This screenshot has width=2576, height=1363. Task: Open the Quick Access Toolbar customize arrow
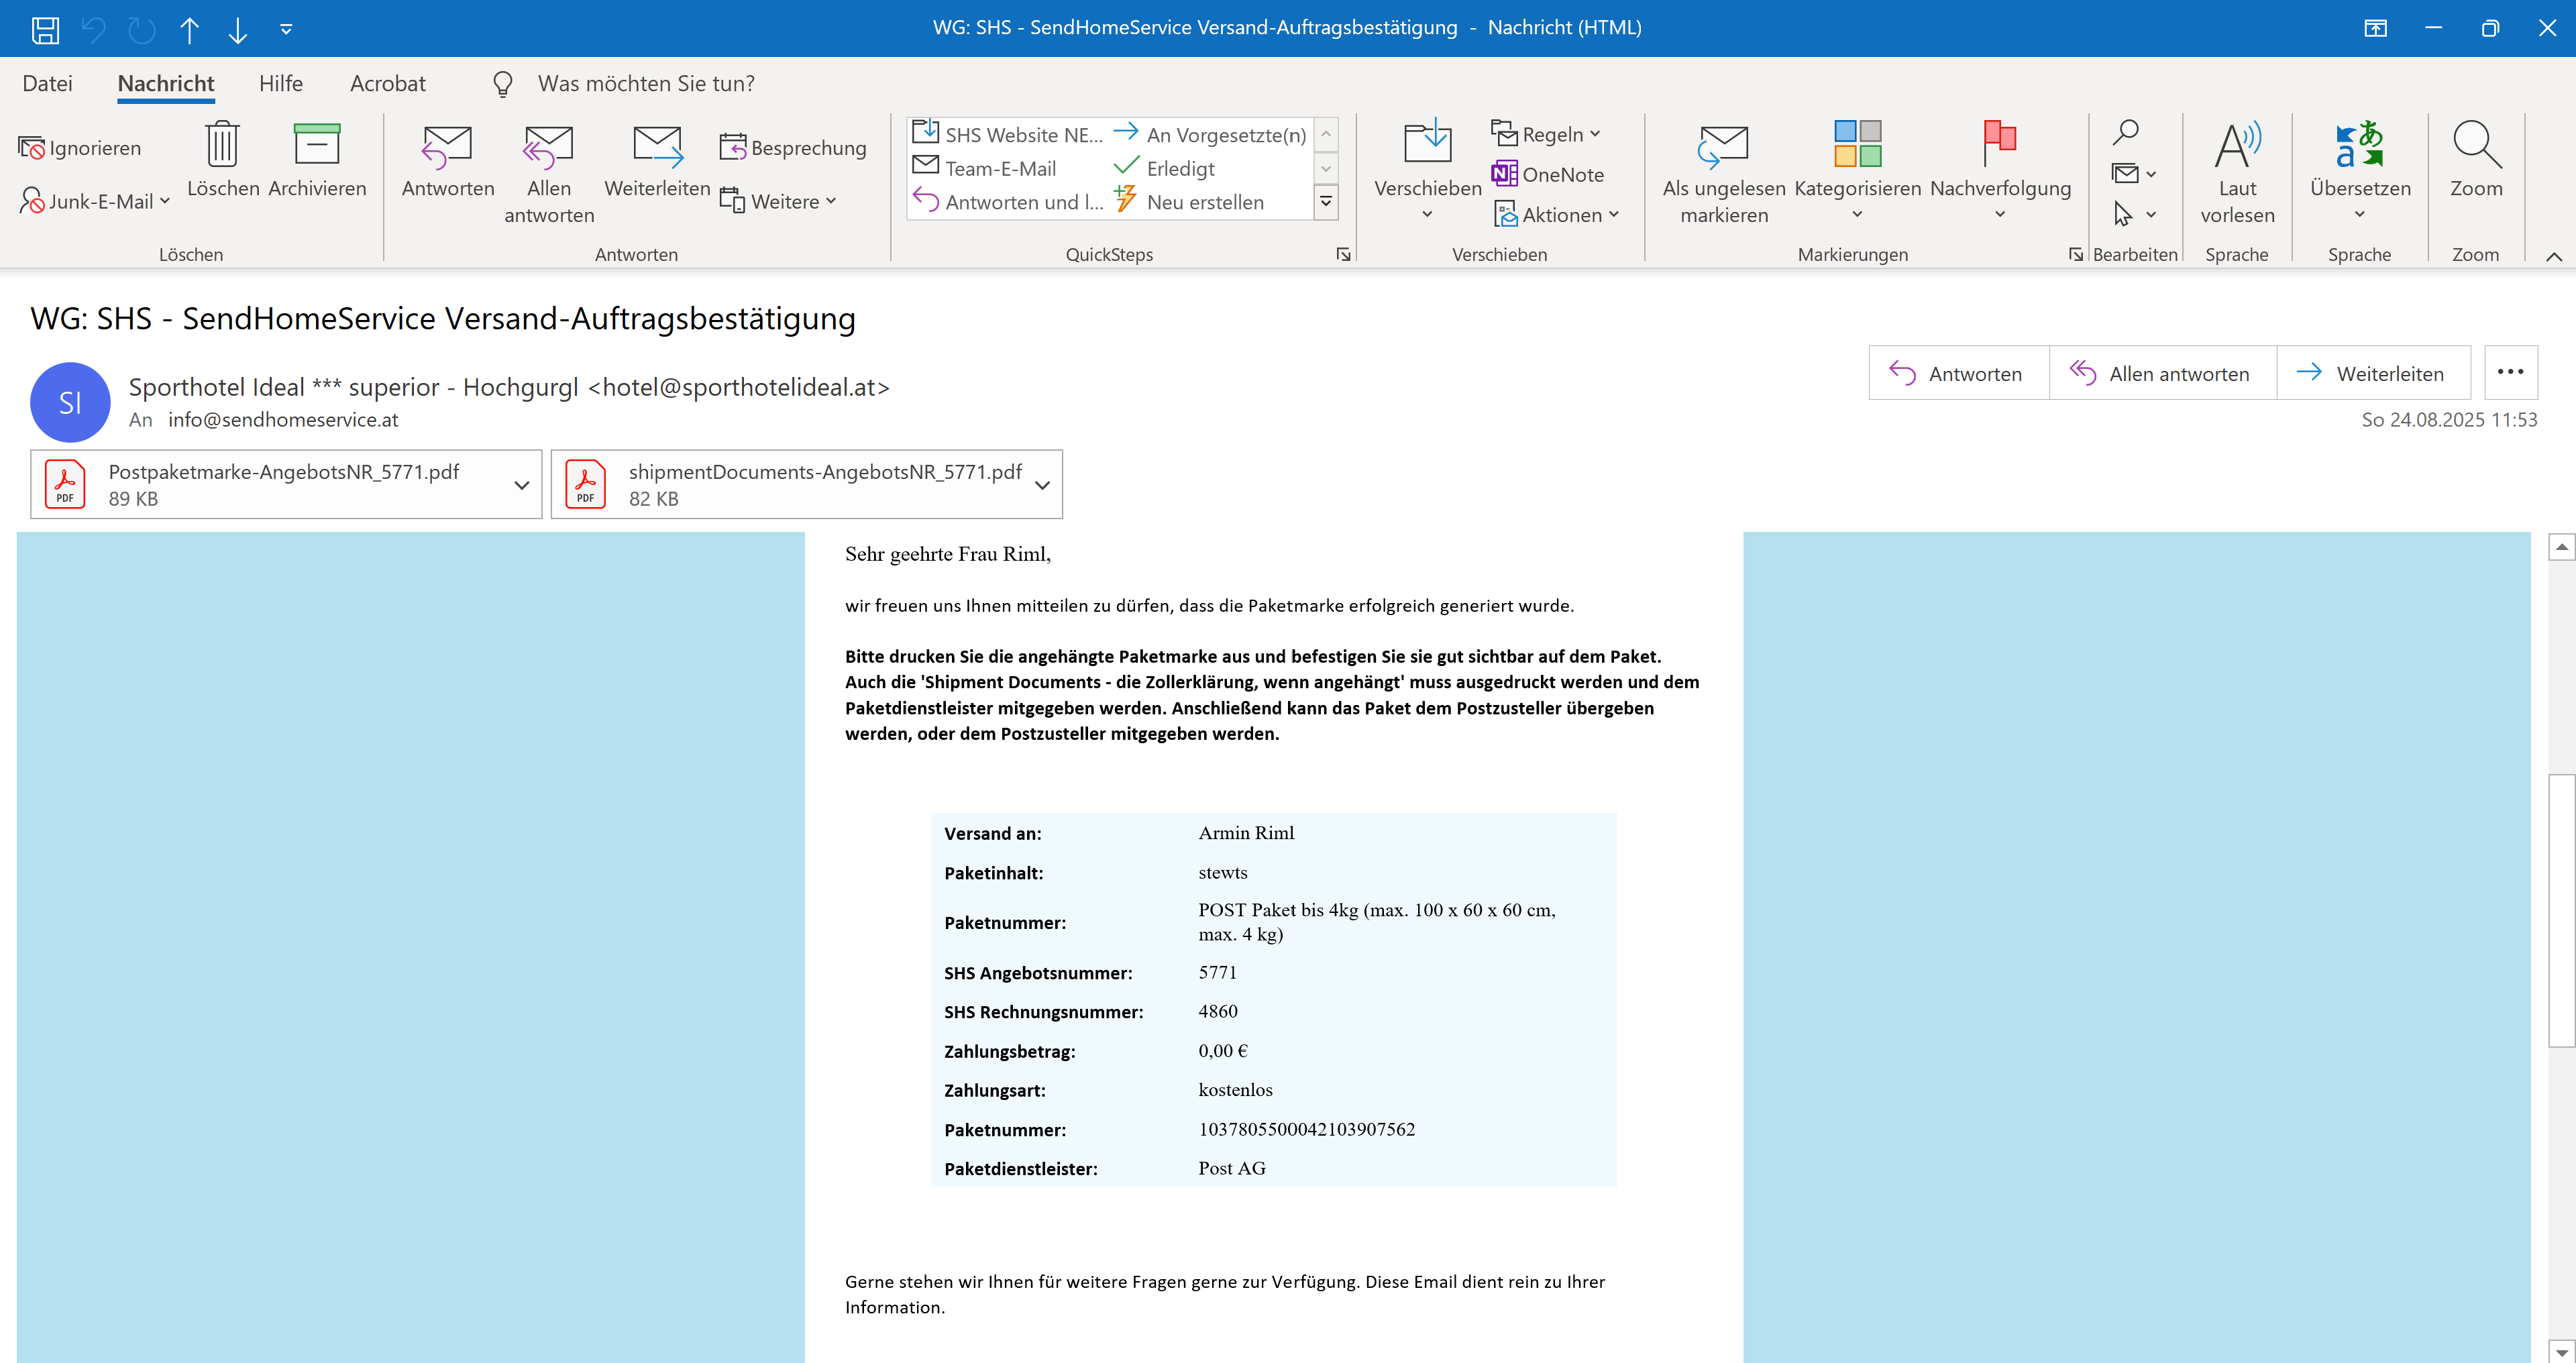click(x=286, y=29)
